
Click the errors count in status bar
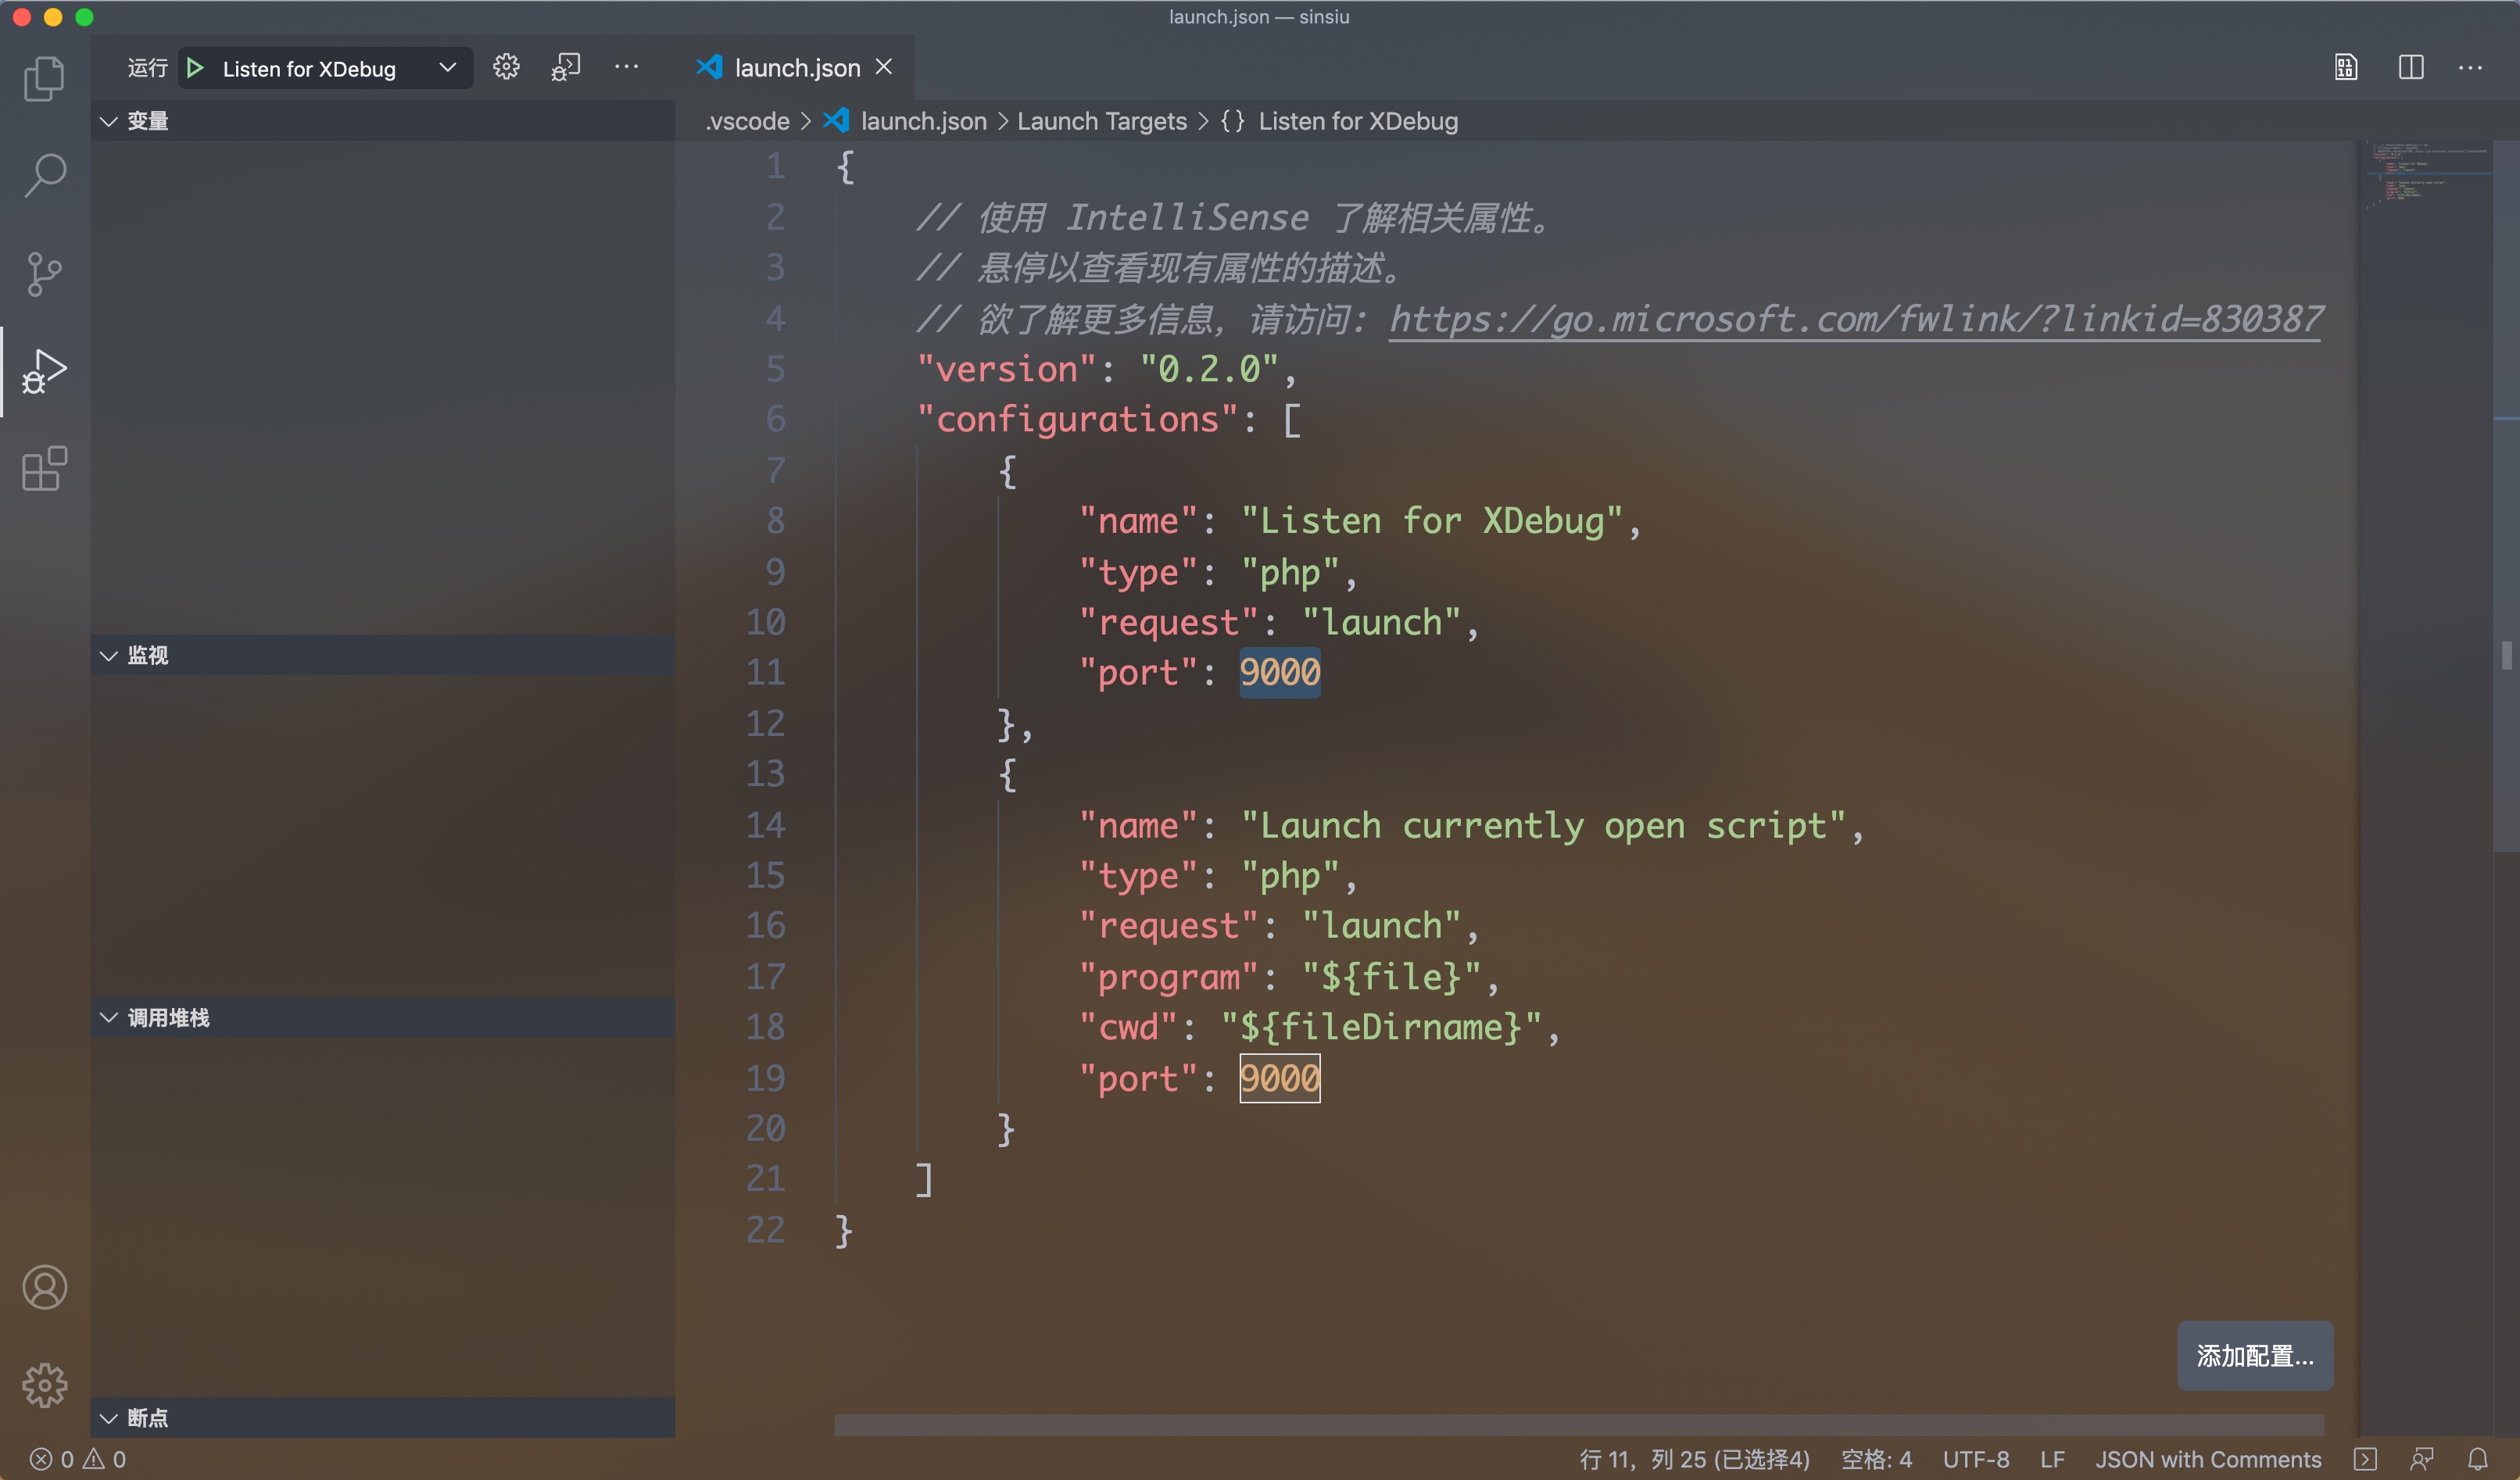(52, 1459)
